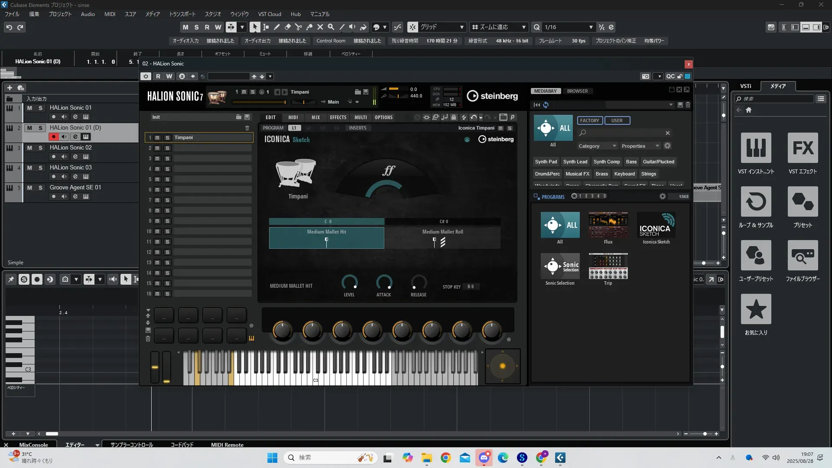This screenshot has height=468, width=832.
Task: Open the Transport menu
Action: [182, 14]
